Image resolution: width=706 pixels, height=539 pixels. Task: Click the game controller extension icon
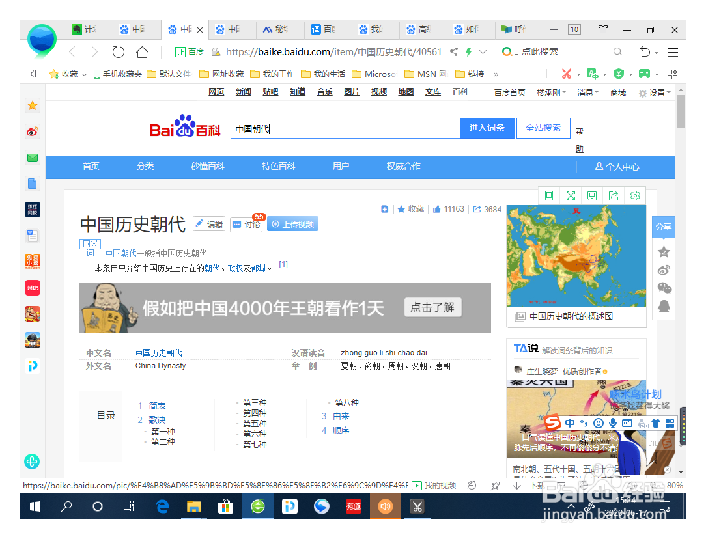coord(645,74)
